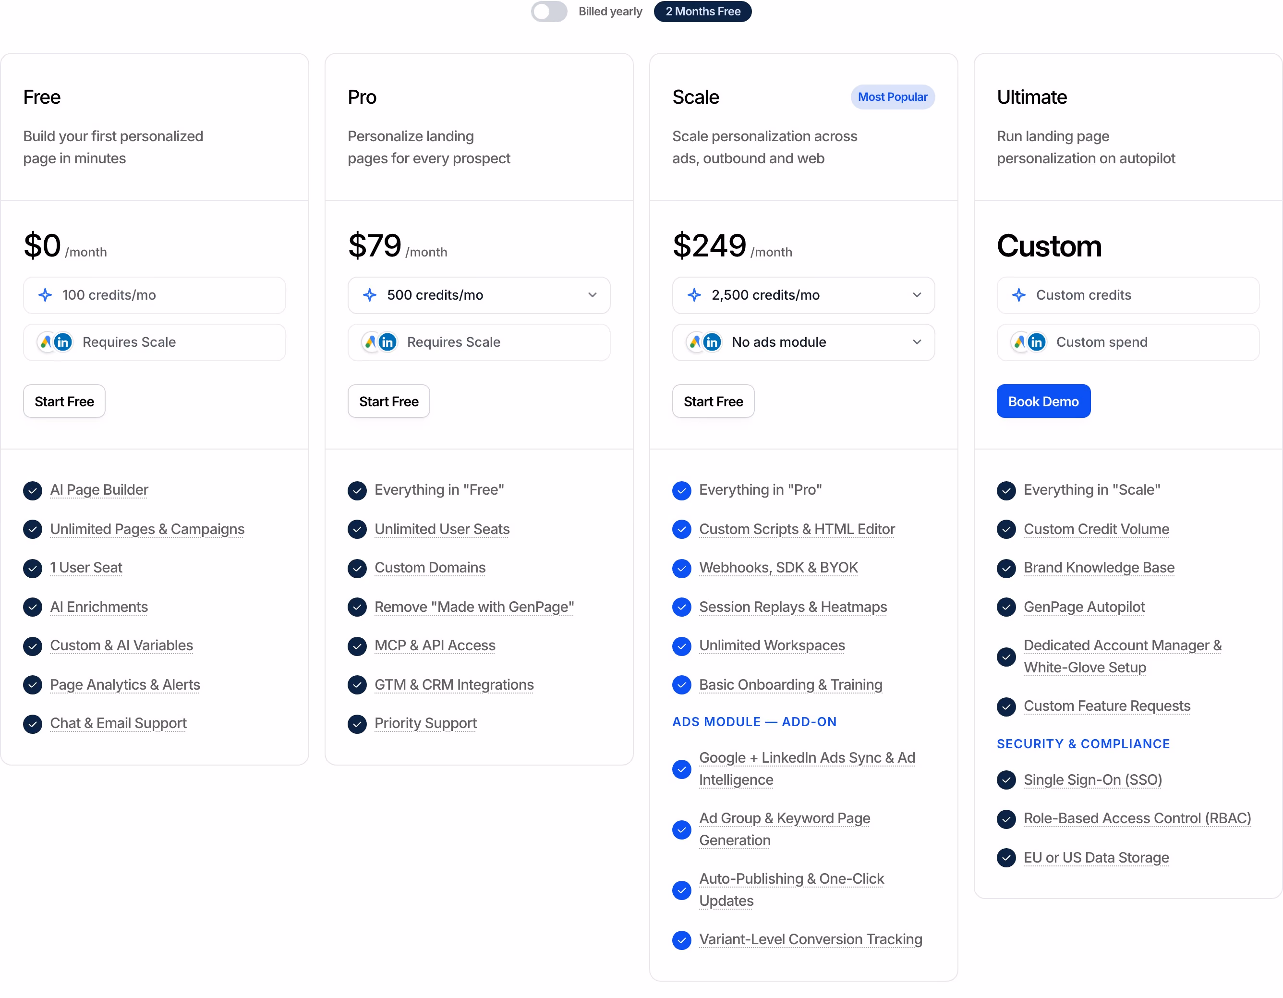This screenshot has height=998, width=1283.
Task: Click the checkmark beside Chat & Email Support
Action: point(32,723)
